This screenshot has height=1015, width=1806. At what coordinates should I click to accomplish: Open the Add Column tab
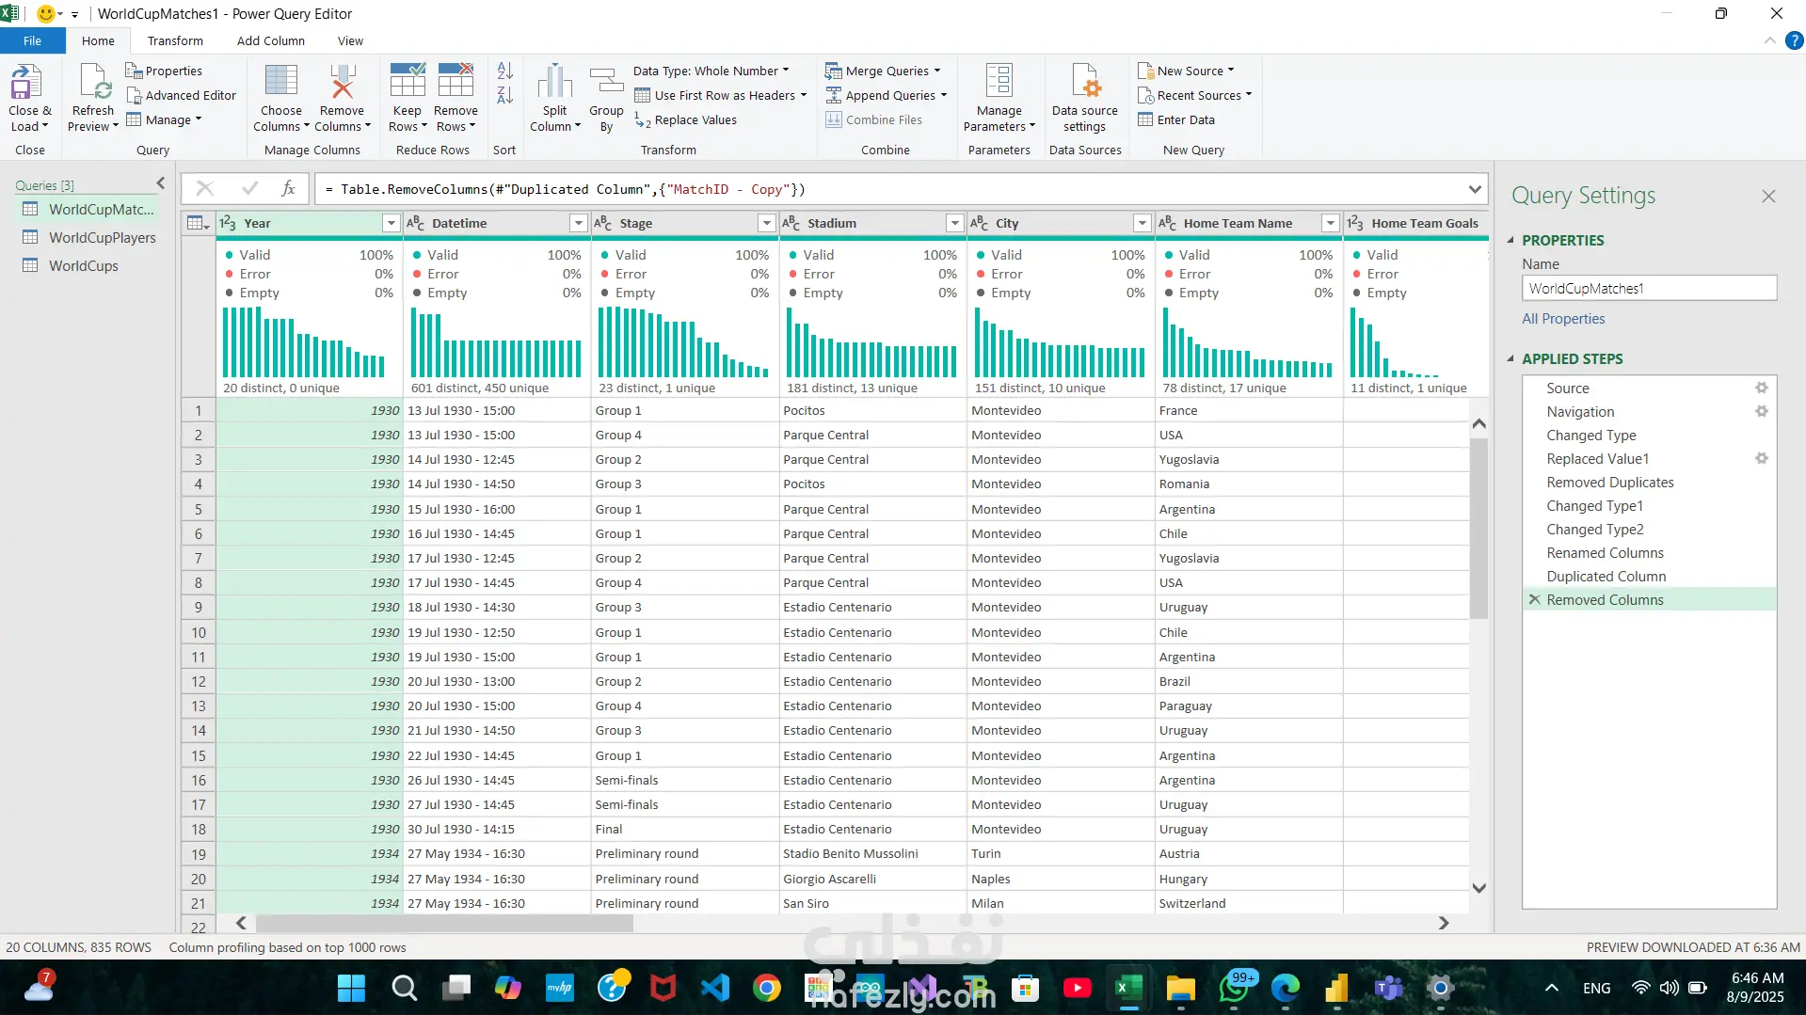[270, 40]
